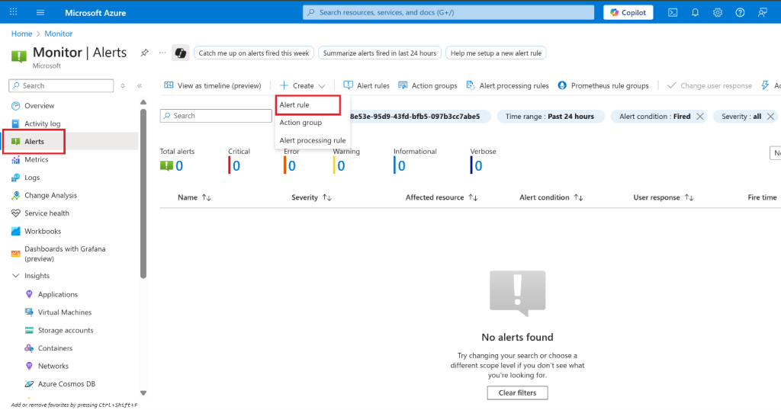Choose Action group from Create menu
This screenshot has width=781, height=410.
coord(301,123)
